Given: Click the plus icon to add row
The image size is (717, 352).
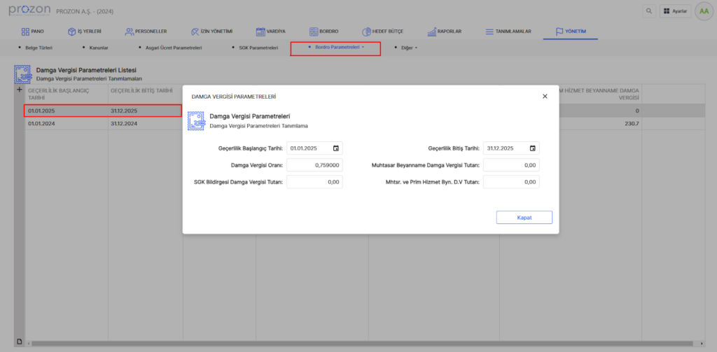Looking at the screenshot, I should click(x=19, y=91).
